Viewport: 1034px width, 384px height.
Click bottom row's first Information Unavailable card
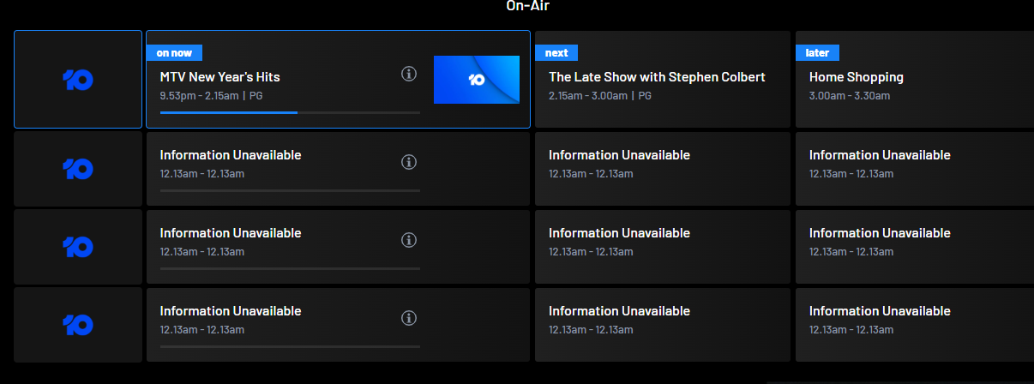(338, 325)
